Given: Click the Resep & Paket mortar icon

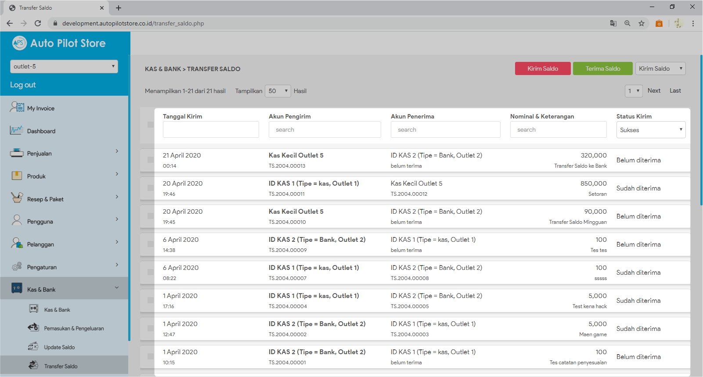Looking at the screenshot, I should point(17,198).
